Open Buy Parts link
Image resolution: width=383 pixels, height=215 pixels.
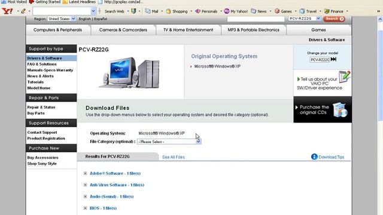point(36,113)
